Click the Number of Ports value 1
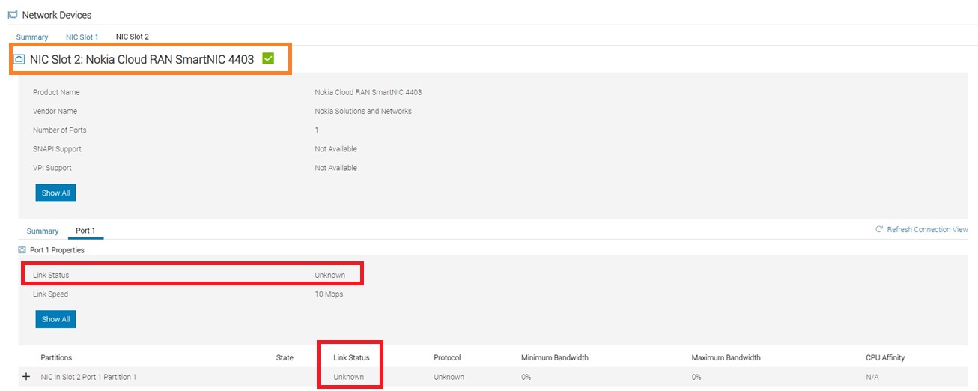This screenshot has width=978, height=391. [x=317, y=130]
